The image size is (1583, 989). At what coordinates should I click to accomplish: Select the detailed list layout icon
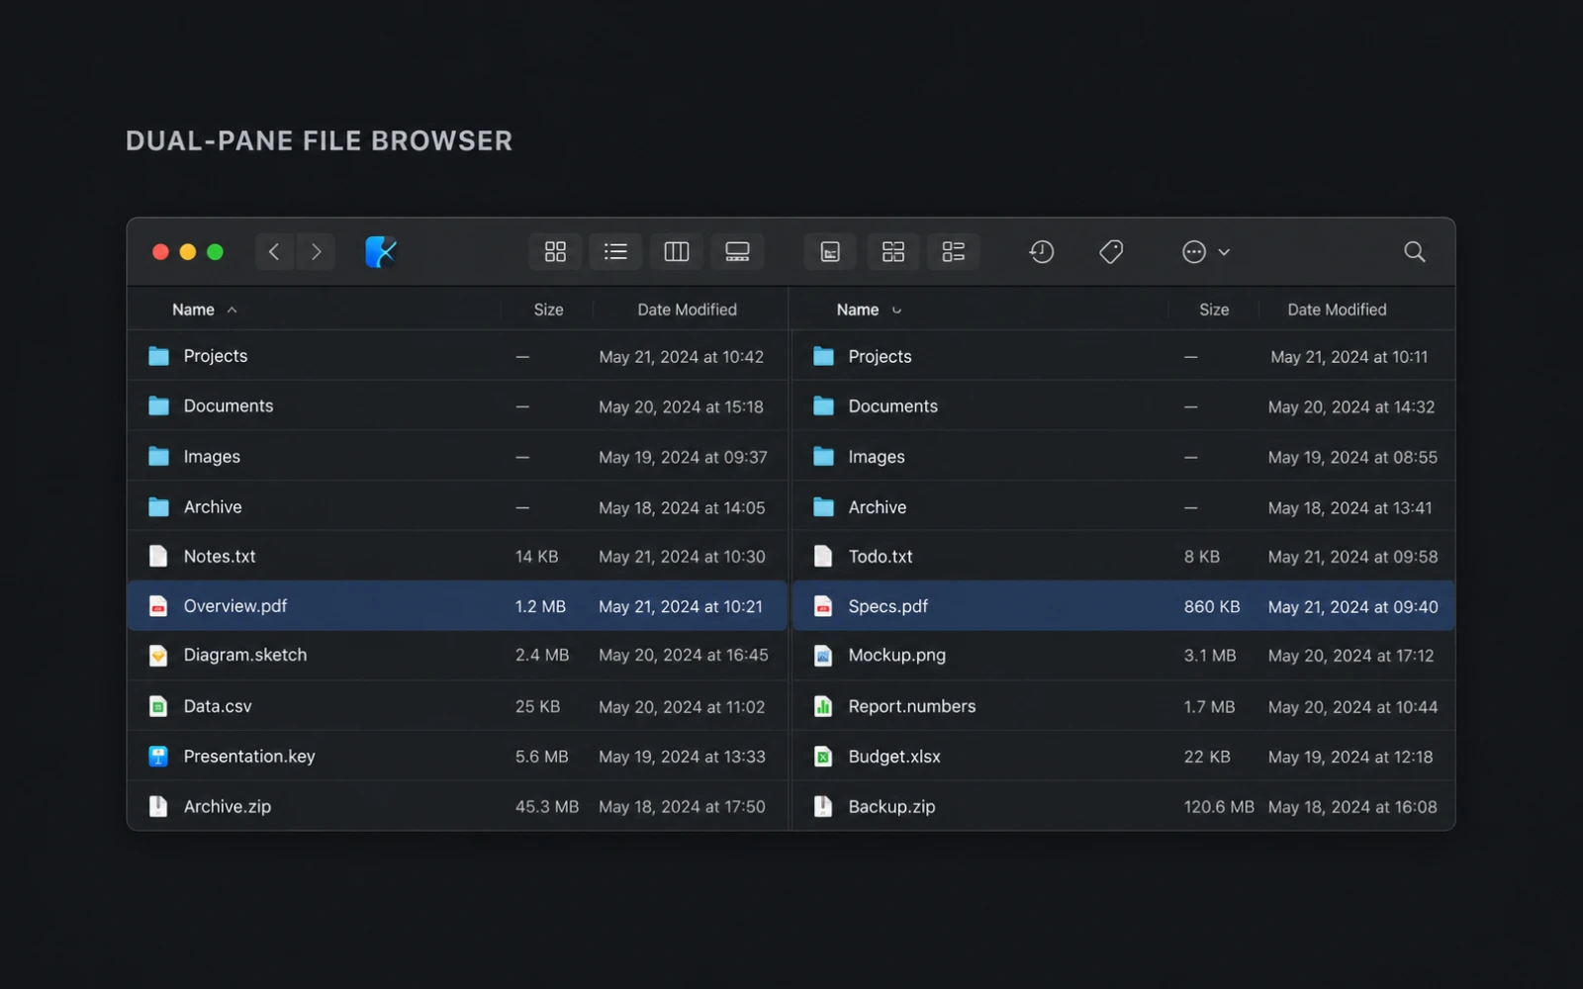pyautogui.click(x=954, y=252)
